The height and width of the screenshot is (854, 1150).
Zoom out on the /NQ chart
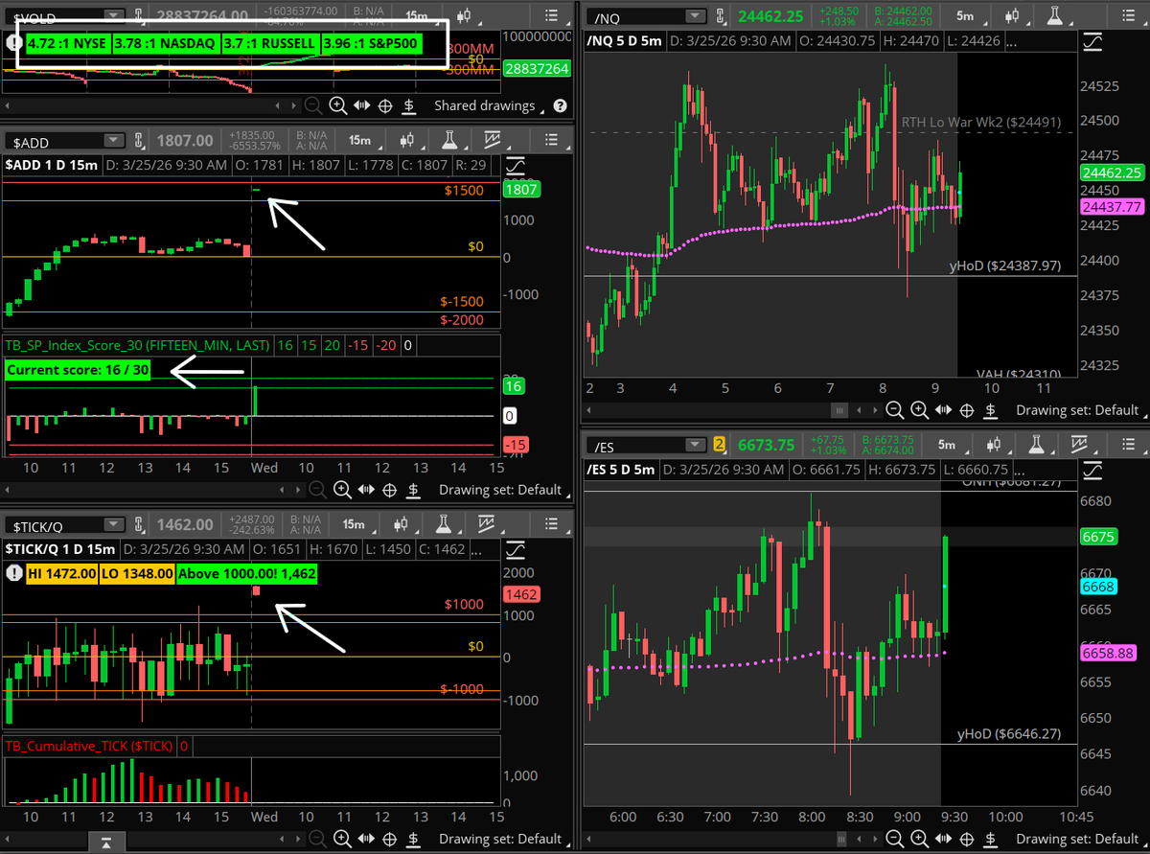pyautogui.click(x=894, y=410)
